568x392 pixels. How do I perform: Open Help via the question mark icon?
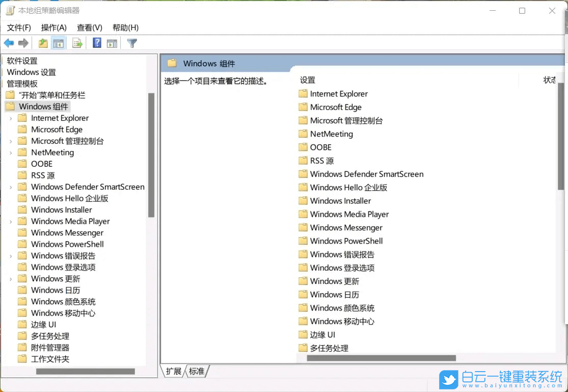pyautogui.click(x=97, y=43)
